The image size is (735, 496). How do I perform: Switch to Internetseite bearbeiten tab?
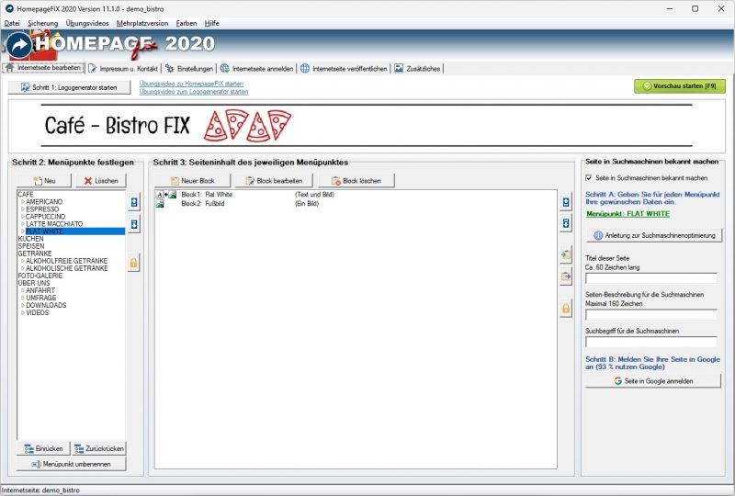point(43,68)
